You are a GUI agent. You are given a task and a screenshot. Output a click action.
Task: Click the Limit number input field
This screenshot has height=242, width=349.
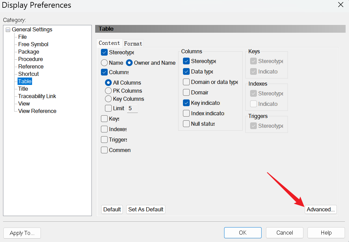click(x=132, y=109)
